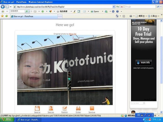Click the MSN butterfly toolbar icon
Screen dimensions: 163x122
(x=50, y=11)
